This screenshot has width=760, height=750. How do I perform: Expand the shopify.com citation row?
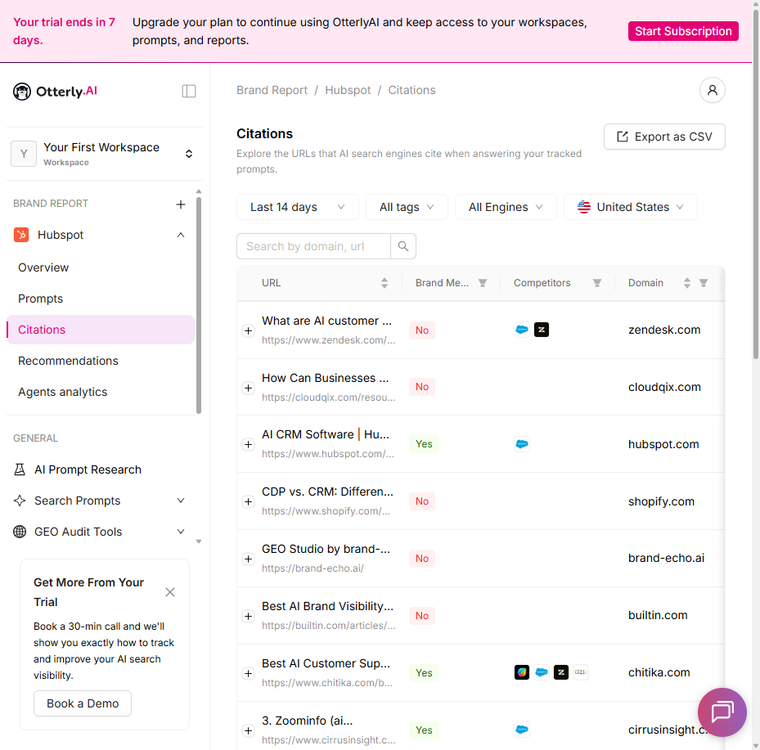pyautogui.click(x=248, y=502)
